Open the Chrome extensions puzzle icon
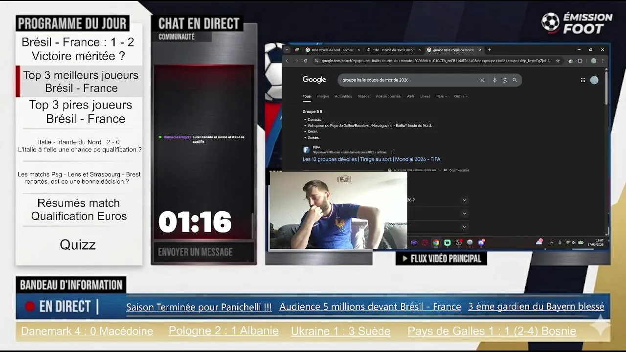The height and width of the screenshot is (352, 626). [580, 61]
